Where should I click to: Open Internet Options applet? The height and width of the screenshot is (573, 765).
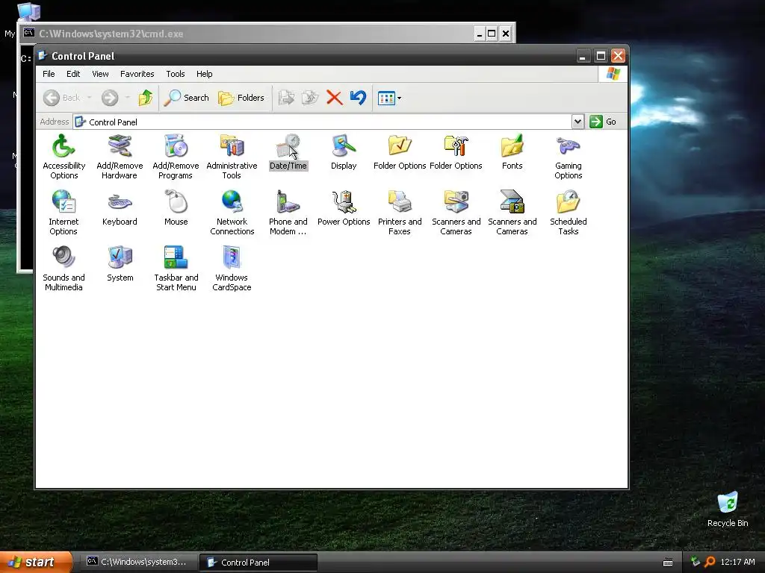(64, 213)
